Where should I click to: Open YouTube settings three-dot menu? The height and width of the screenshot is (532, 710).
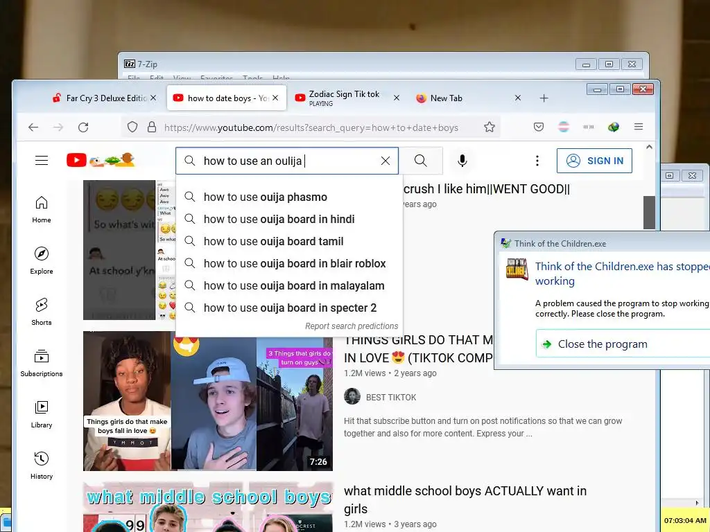(537, 161)
